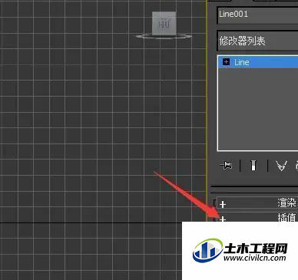Expand the 渲染 rollout
Image resolution: width=298 pixels, height=280 pixels.
[x=257, y=203]
